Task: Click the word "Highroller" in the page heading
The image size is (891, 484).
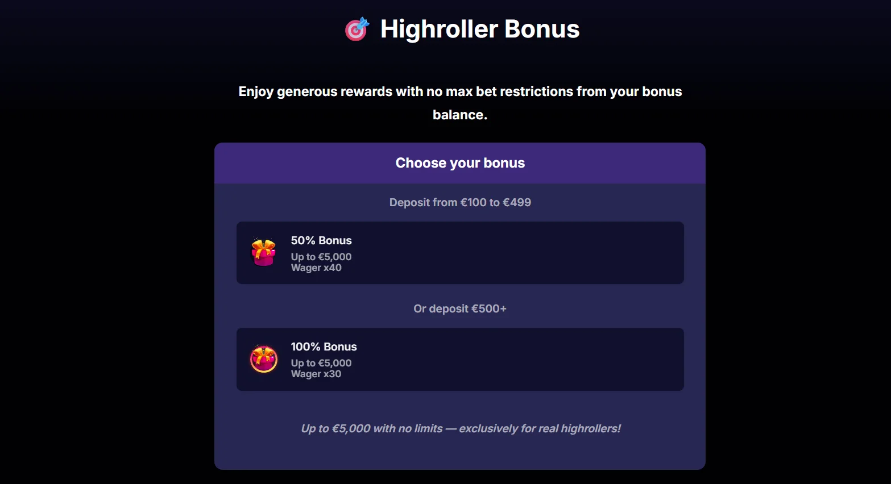Action: click(439, 29)
